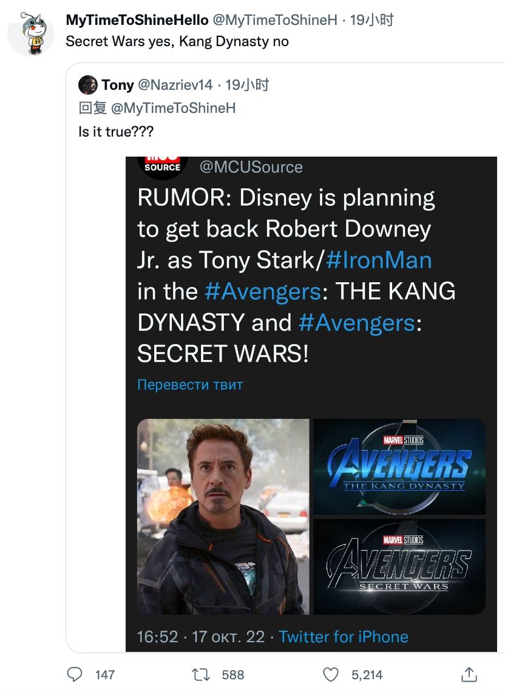
Task: Open the Secret Wars logo image
Action: point(399,566)
